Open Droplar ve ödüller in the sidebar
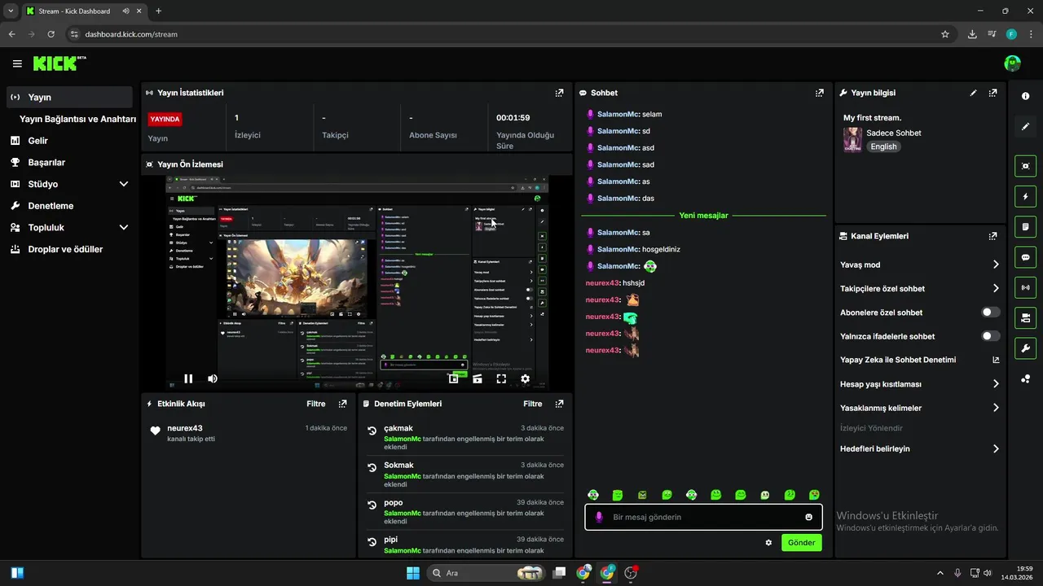1043x586 pixels. click(69, 249)
